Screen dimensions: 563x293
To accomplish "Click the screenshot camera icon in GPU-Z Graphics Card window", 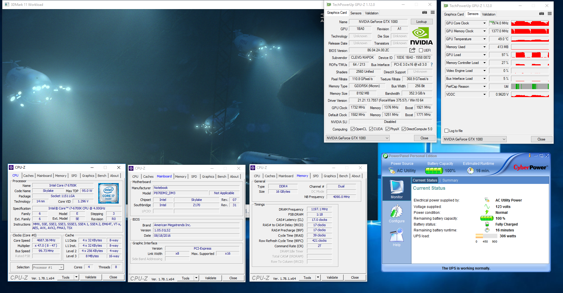I will (x=424, y=13).
